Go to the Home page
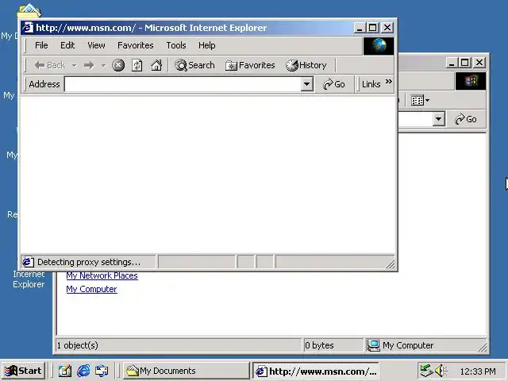The width and height of the screenshot is (508, 381). [x=156, y=65]
